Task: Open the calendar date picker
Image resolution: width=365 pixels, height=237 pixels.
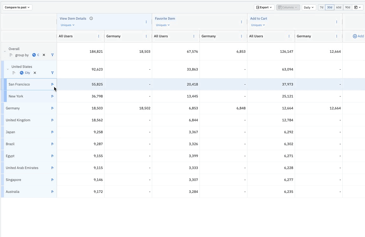Action: click(357, 7)
